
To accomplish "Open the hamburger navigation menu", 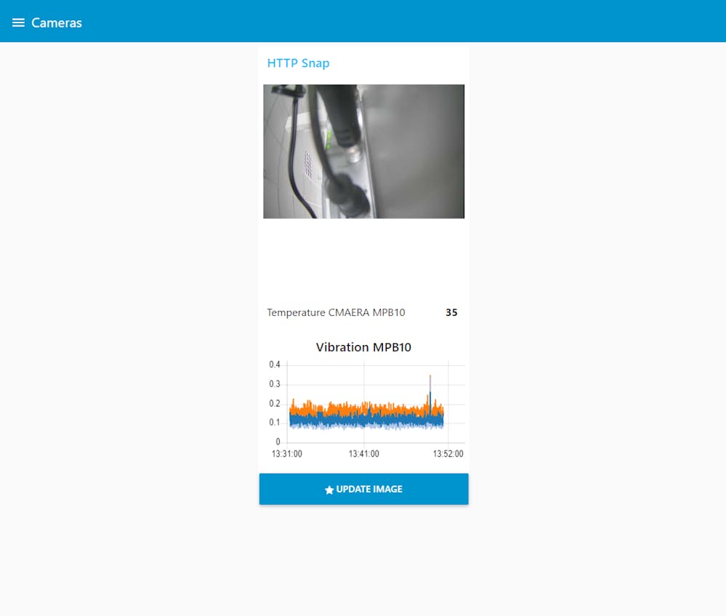I will (18, 23).
